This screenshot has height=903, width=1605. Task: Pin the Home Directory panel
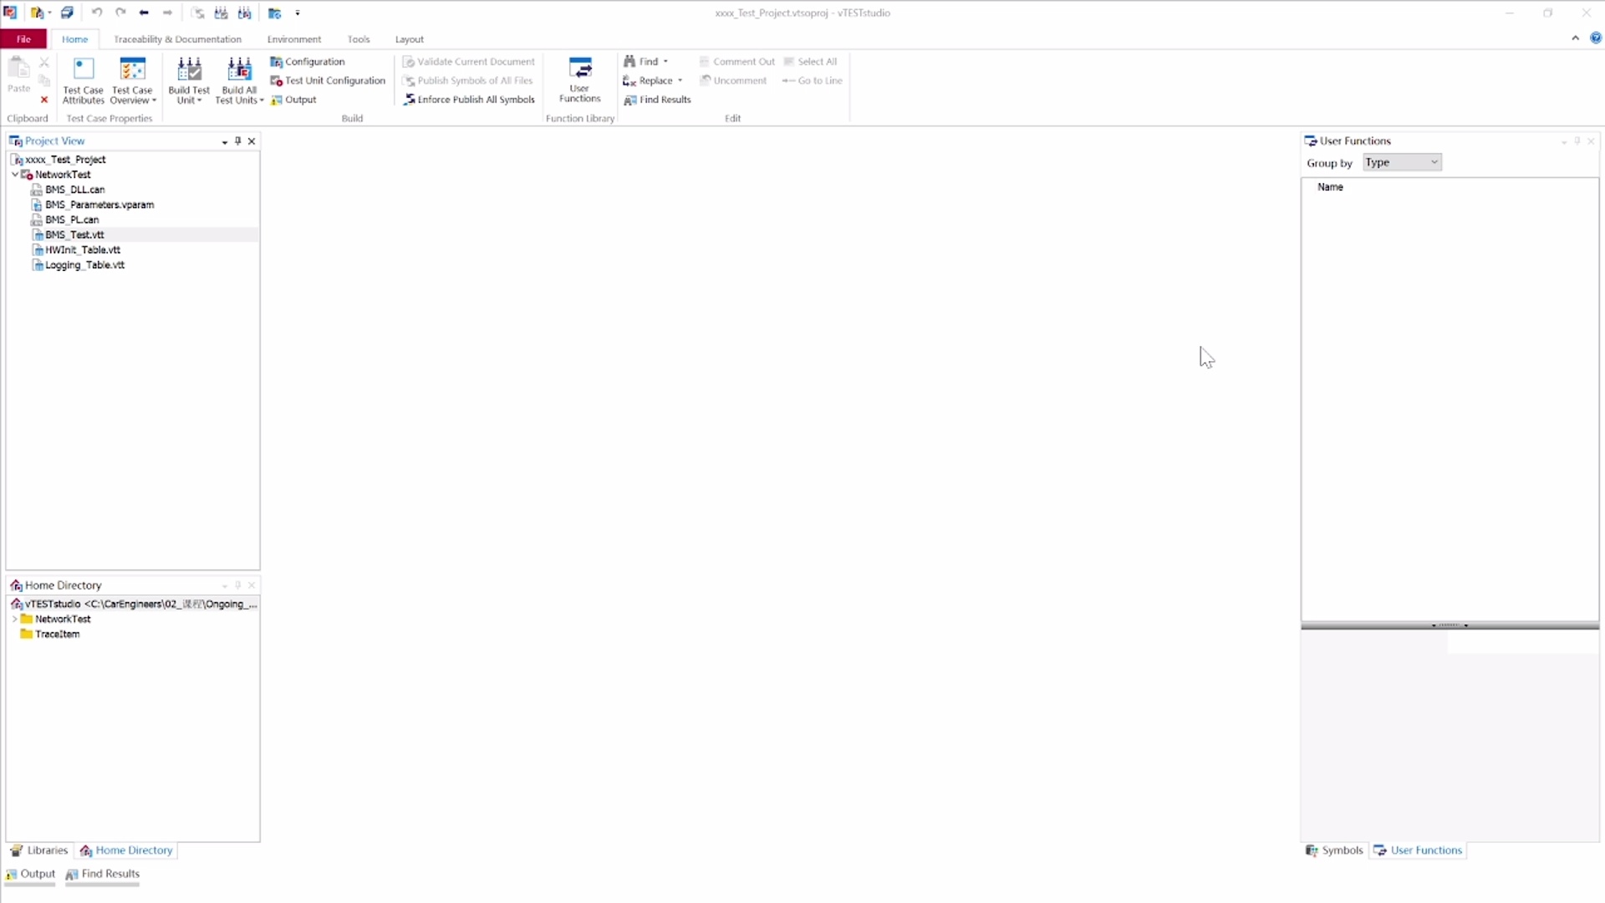(x=237, y=585)
